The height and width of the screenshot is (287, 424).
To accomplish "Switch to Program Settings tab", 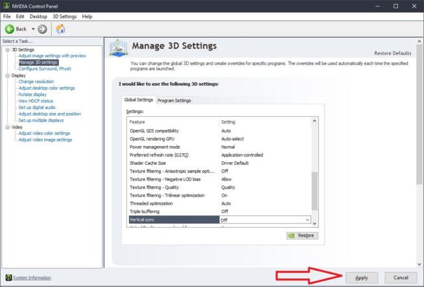I will 174,101.
